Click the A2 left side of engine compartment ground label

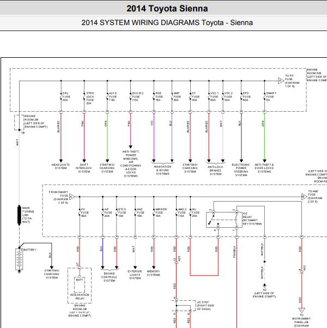[264, 293]
